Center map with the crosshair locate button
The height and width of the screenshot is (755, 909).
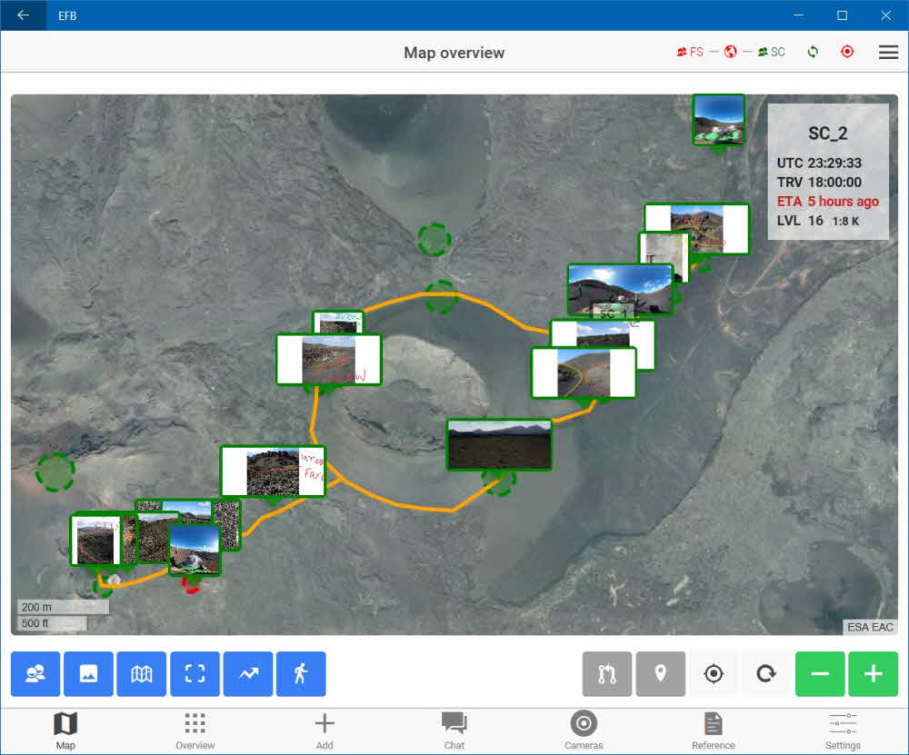tap(714, 674)
